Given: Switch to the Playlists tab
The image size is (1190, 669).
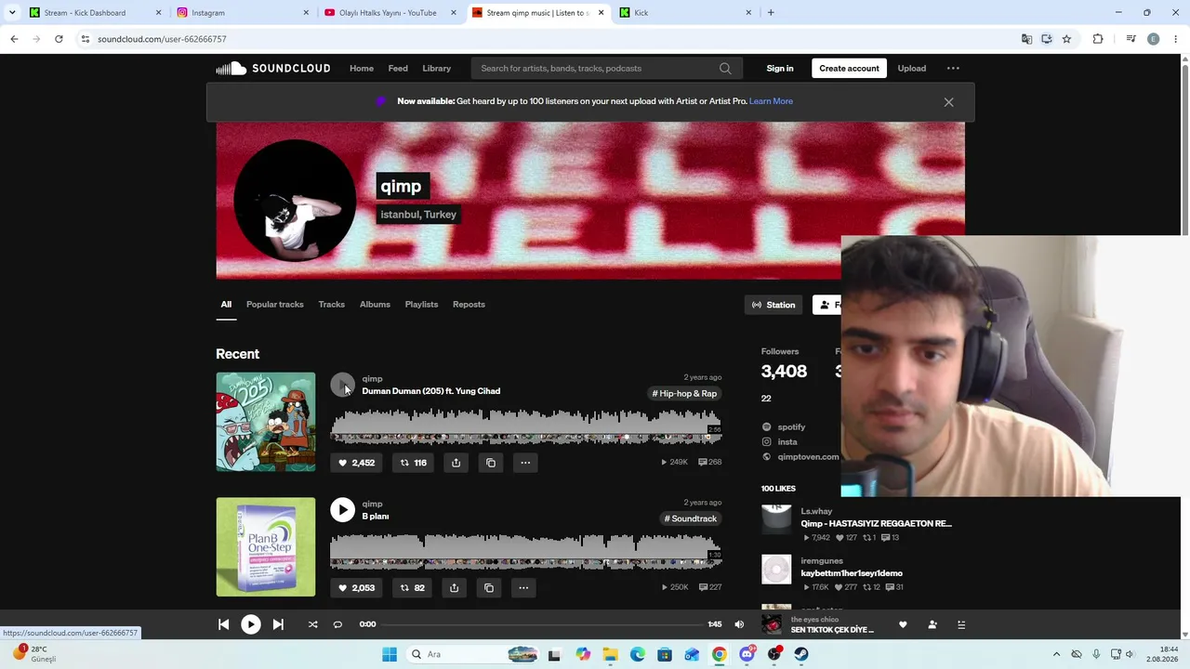Looking at the screenshot, I should [421, 305].
